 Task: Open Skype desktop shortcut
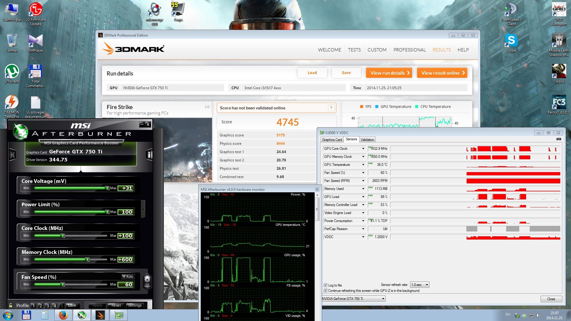511,43
